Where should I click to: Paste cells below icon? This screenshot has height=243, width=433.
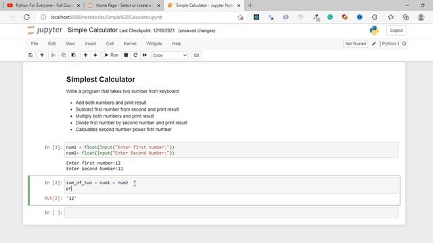click(74, 55)
